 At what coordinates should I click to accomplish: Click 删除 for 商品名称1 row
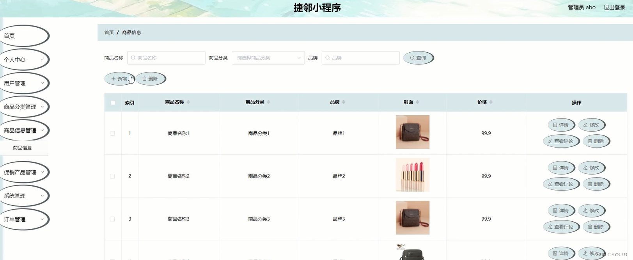pyautogui.click(x=596, y=141)
